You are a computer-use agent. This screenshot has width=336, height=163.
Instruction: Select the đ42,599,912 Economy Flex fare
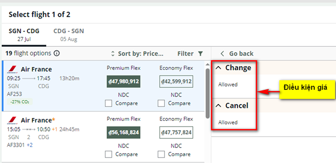176,81
